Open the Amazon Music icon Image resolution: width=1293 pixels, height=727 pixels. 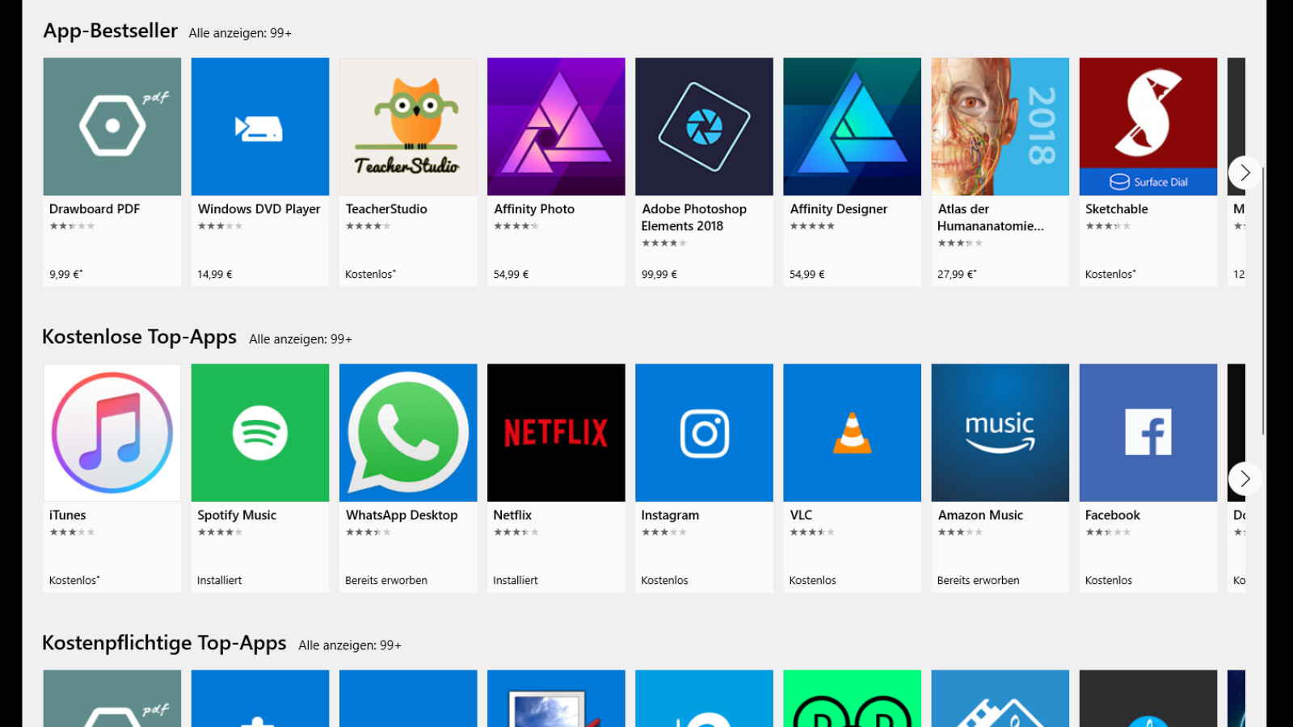pos(1000,432)
